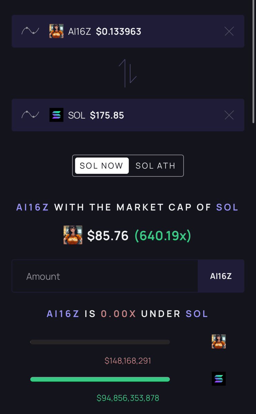The image size is (256, 414).
Task: Switch to the SOL ATH option
Action: point(156,166)
